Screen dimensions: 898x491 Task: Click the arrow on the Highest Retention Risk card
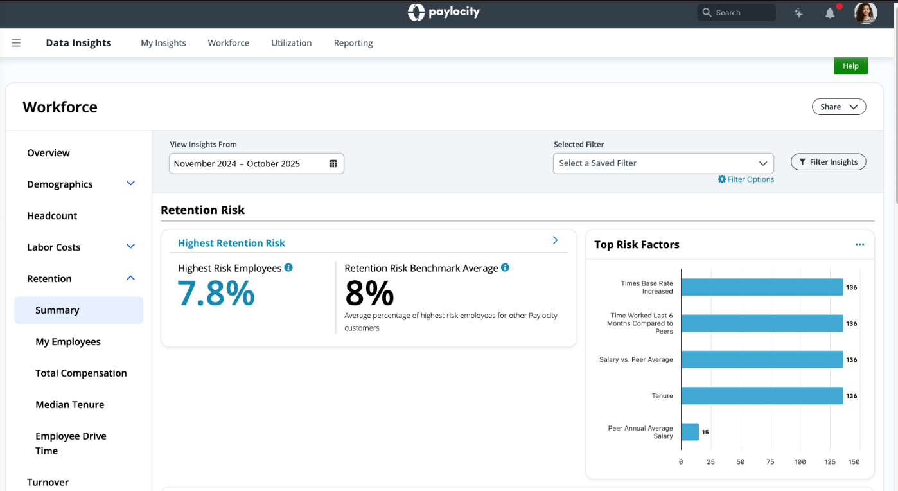[x=554, y=240]
